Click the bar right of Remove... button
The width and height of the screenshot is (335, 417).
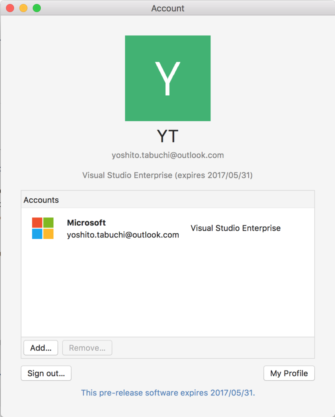click(213, 348)
